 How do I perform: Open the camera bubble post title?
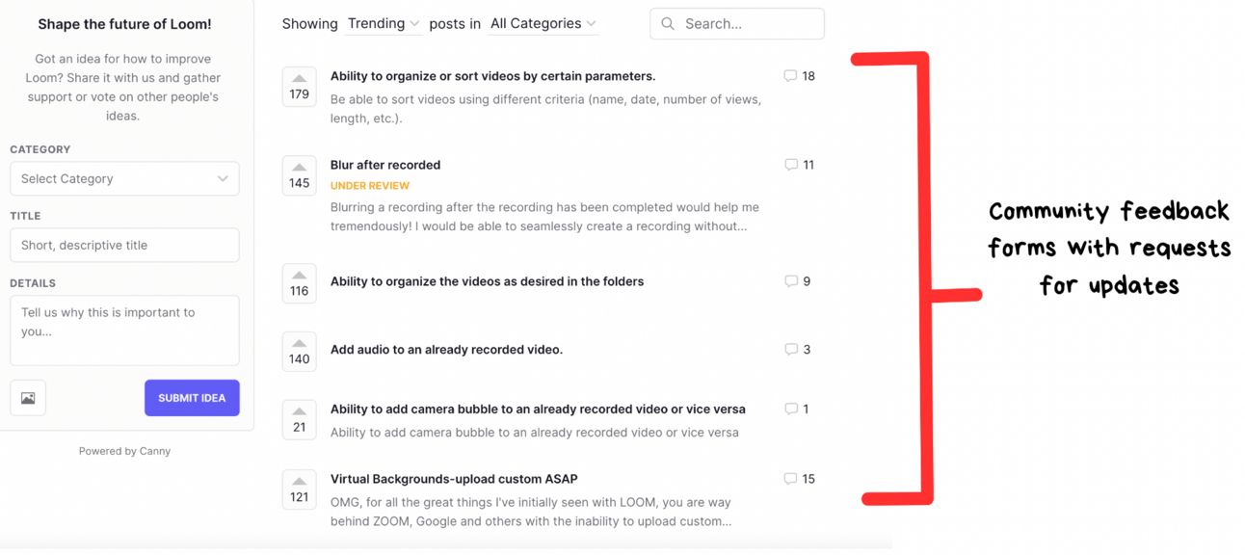(538, 409)
